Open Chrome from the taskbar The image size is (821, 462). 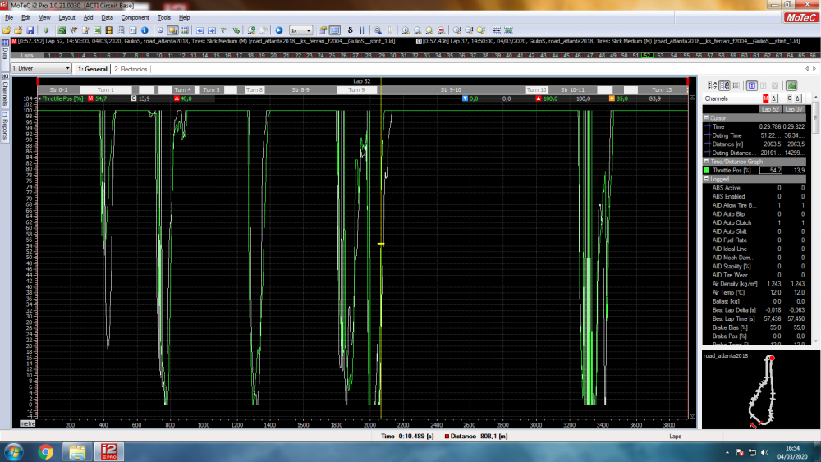(45, 452)
